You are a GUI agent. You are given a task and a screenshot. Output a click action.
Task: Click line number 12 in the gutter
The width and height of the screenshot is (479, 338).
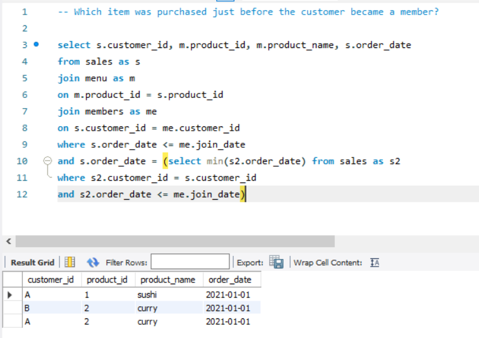coord(22,194)
